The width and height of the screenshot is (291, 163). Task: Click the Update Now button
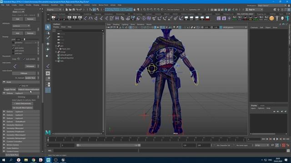30,78
